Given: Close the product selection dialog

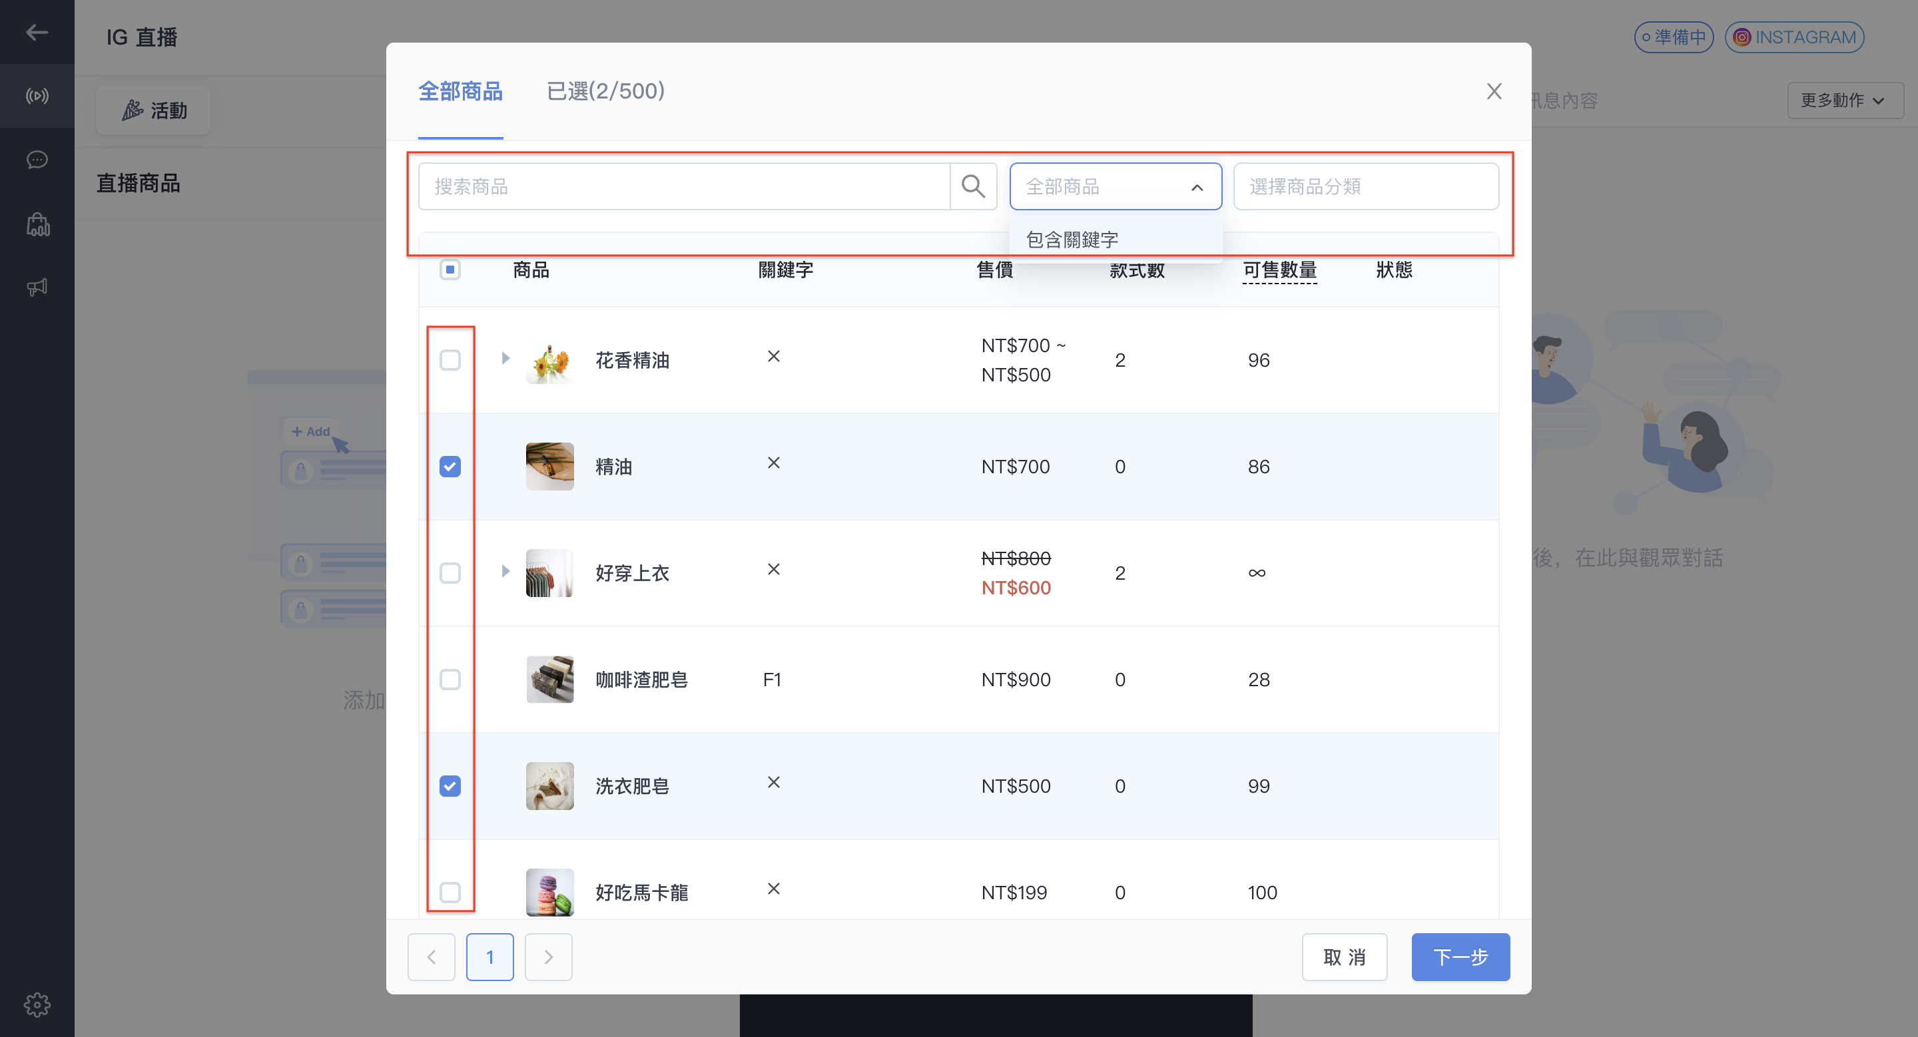Looking at the screenshot, I should (1494, 91).
